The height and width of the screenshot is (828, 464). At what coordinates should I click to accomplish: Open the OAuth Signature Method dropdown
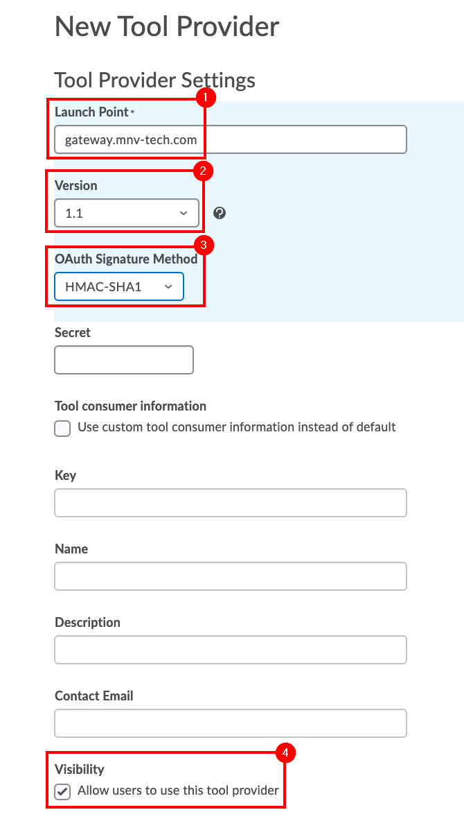coord(118,286)
